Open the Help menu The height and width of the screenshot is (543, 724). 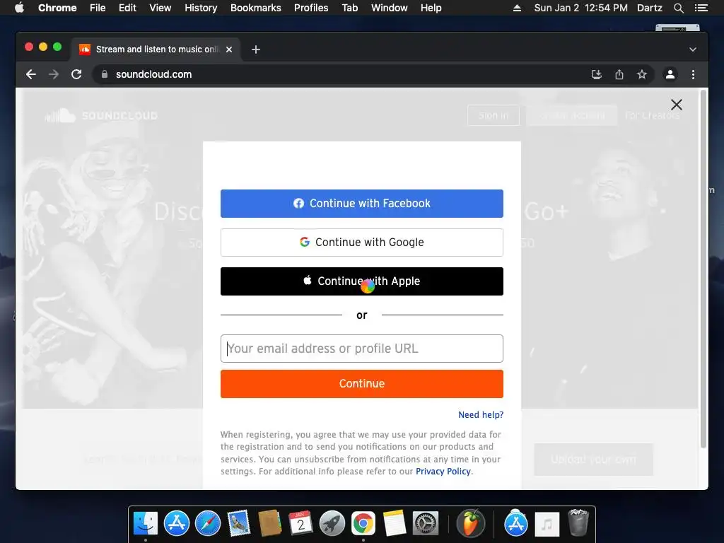coord(431,8)
